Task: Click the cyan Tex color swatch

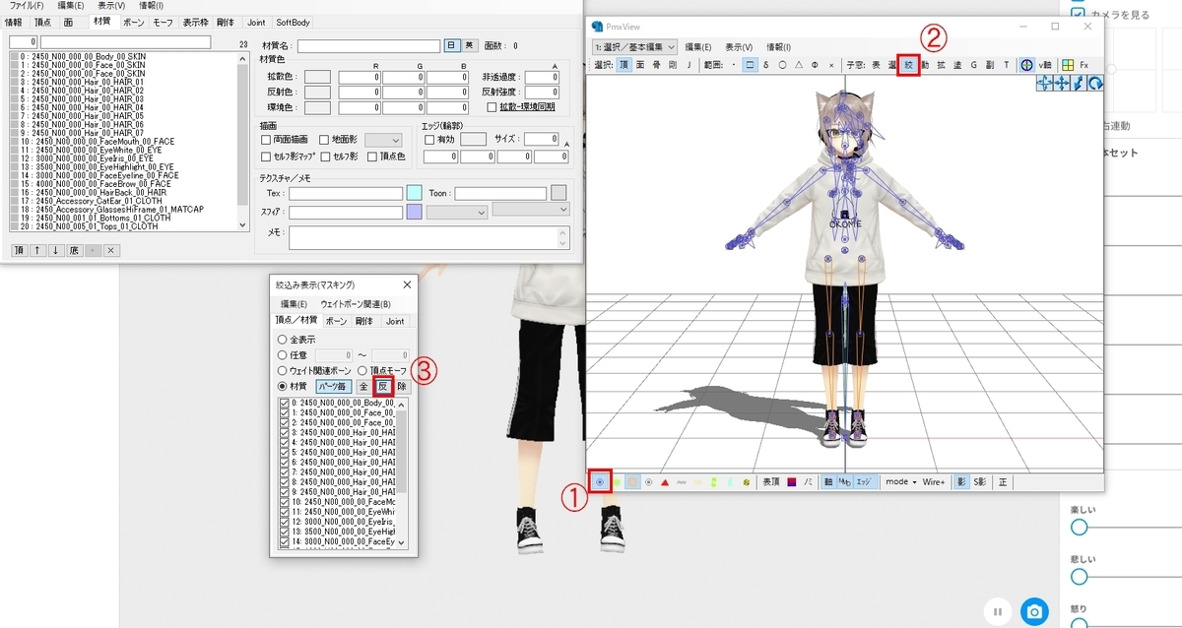Action: pyautogui.click(x=414, y=193)
